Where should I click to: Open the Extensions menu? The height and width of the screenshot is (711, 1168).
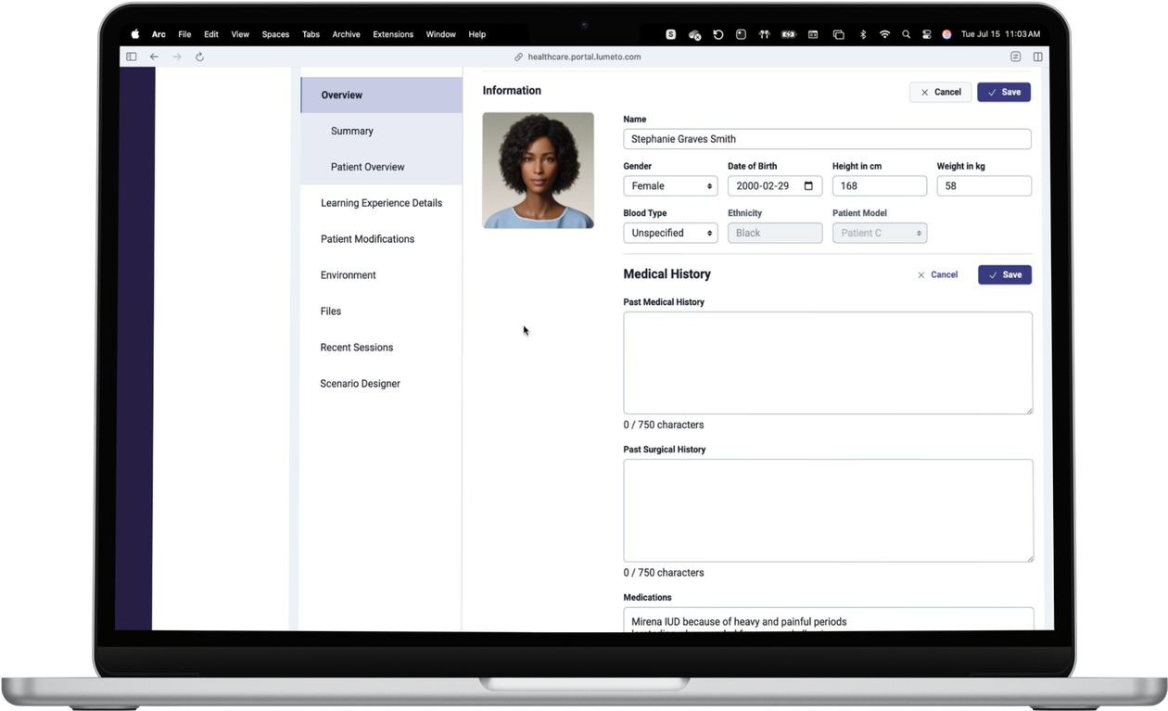393,34
